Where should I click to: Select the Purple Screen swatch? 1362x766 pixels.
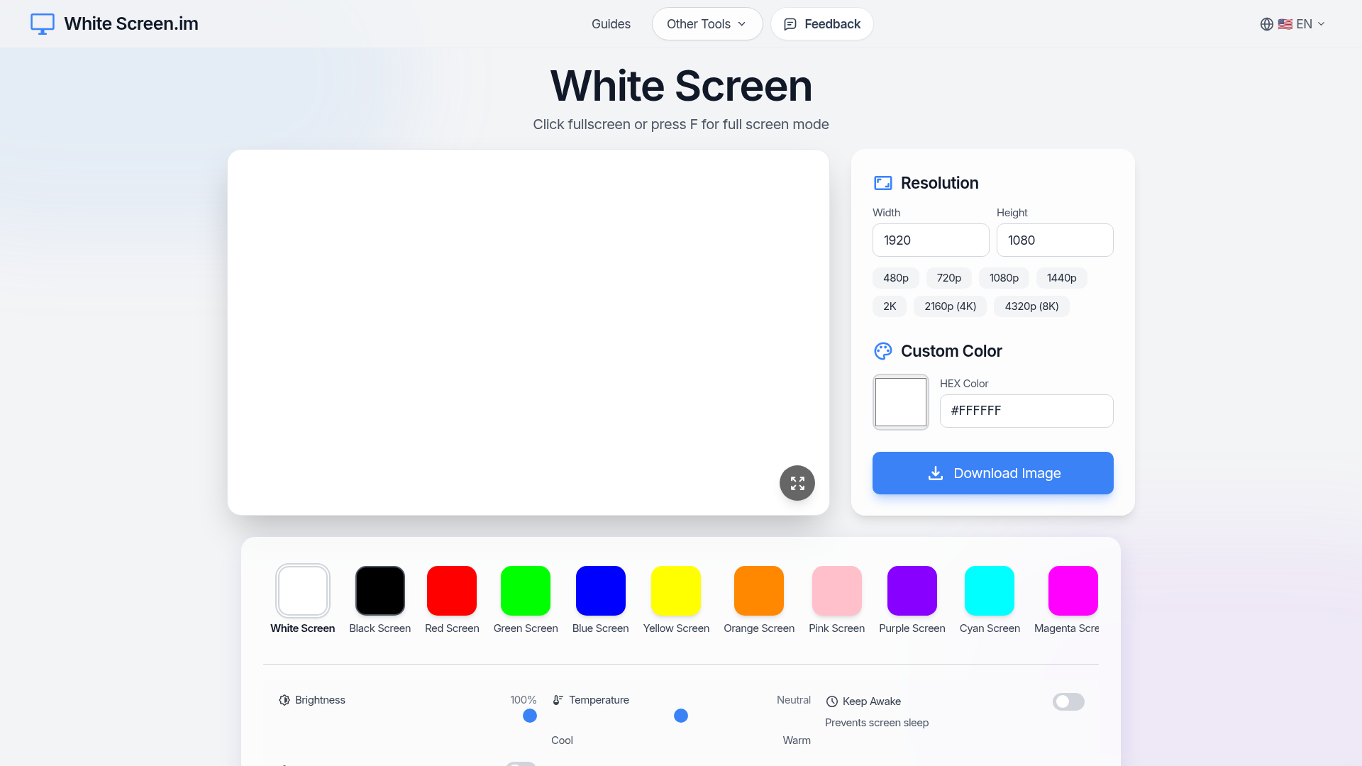click(x=912, y=591)
